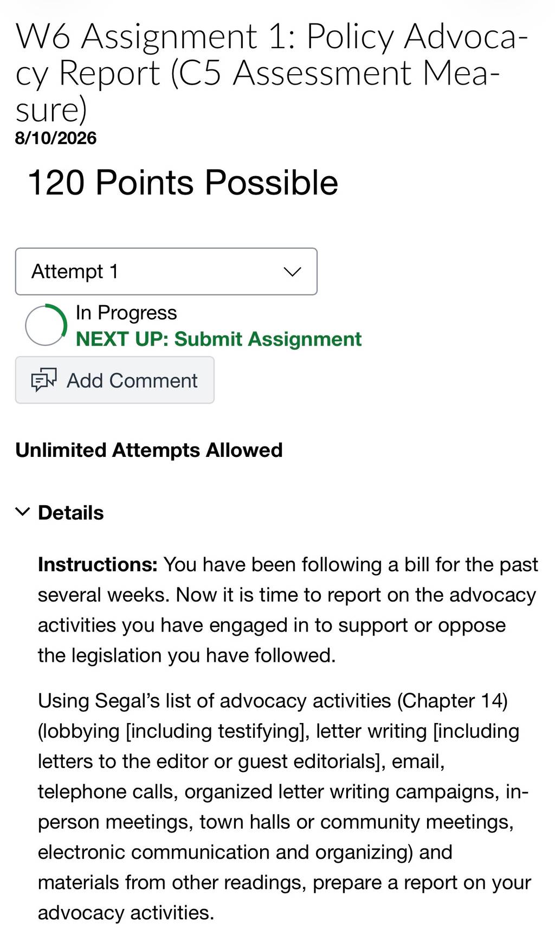This screenshot has height=942, width=555.
Task: Click the 120 Points Possible heading
Action: (183, 182)
